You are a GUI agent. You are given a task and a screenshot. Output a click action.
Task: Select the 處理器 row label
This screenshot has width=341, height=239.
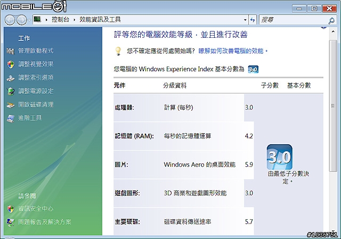pyautogui.click(x=124, y=108)
